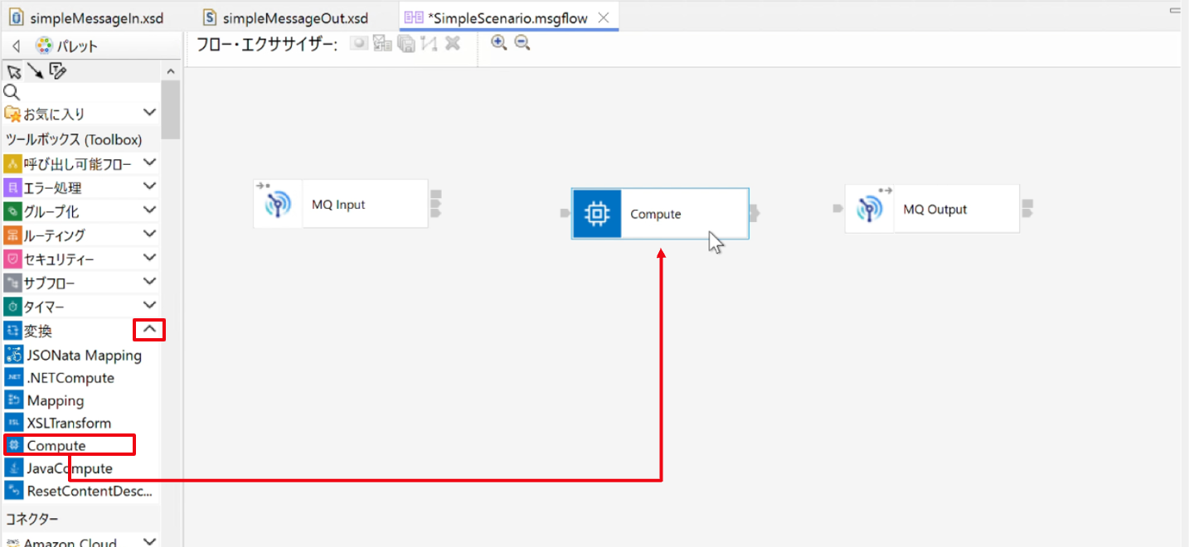Click the フロー・エクササイザー label
Viewport: 1189px width, 547px height.
266,45
